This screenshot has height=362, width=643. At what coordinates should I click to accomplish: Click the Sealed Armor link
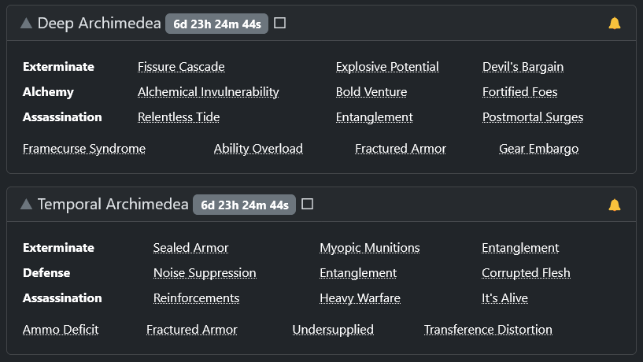[190, 248]
